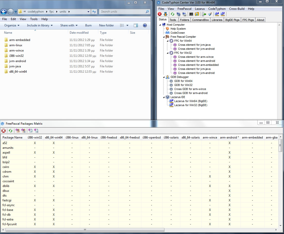Click the package number-1 icon without the disk

coord(17,131)
